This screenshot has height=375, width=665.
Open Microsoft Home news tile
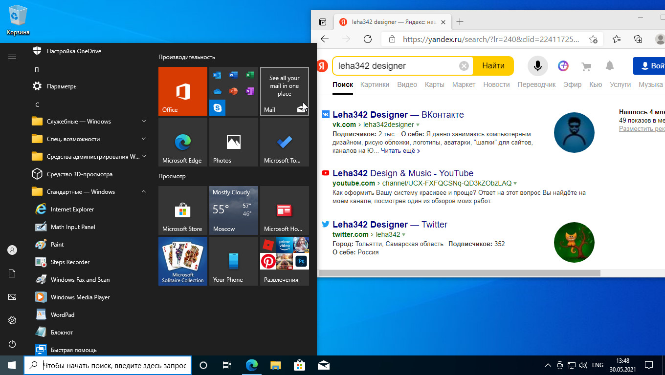(x=285, y=210)
